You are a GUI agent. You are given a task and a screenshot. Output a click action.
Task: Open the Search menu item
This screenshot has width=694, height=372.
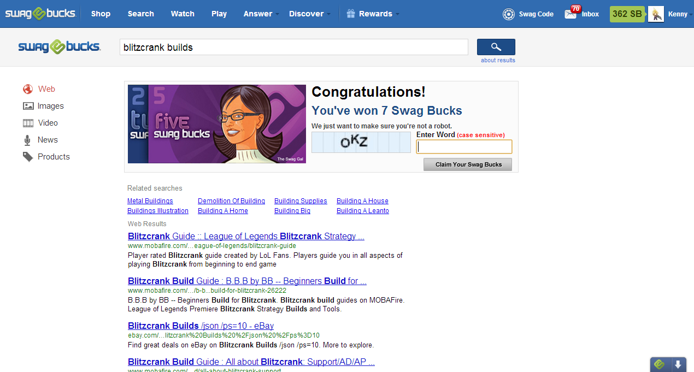point(141,14)
